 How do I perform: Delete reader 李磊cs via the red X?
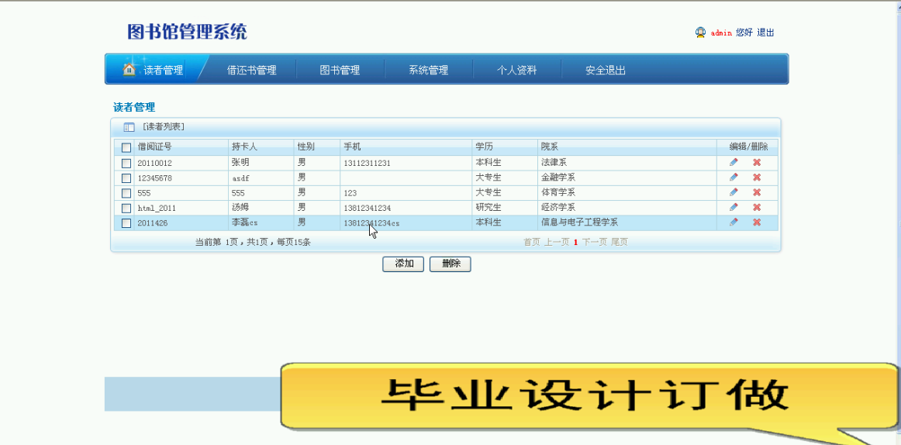click(x=757, y=222)
